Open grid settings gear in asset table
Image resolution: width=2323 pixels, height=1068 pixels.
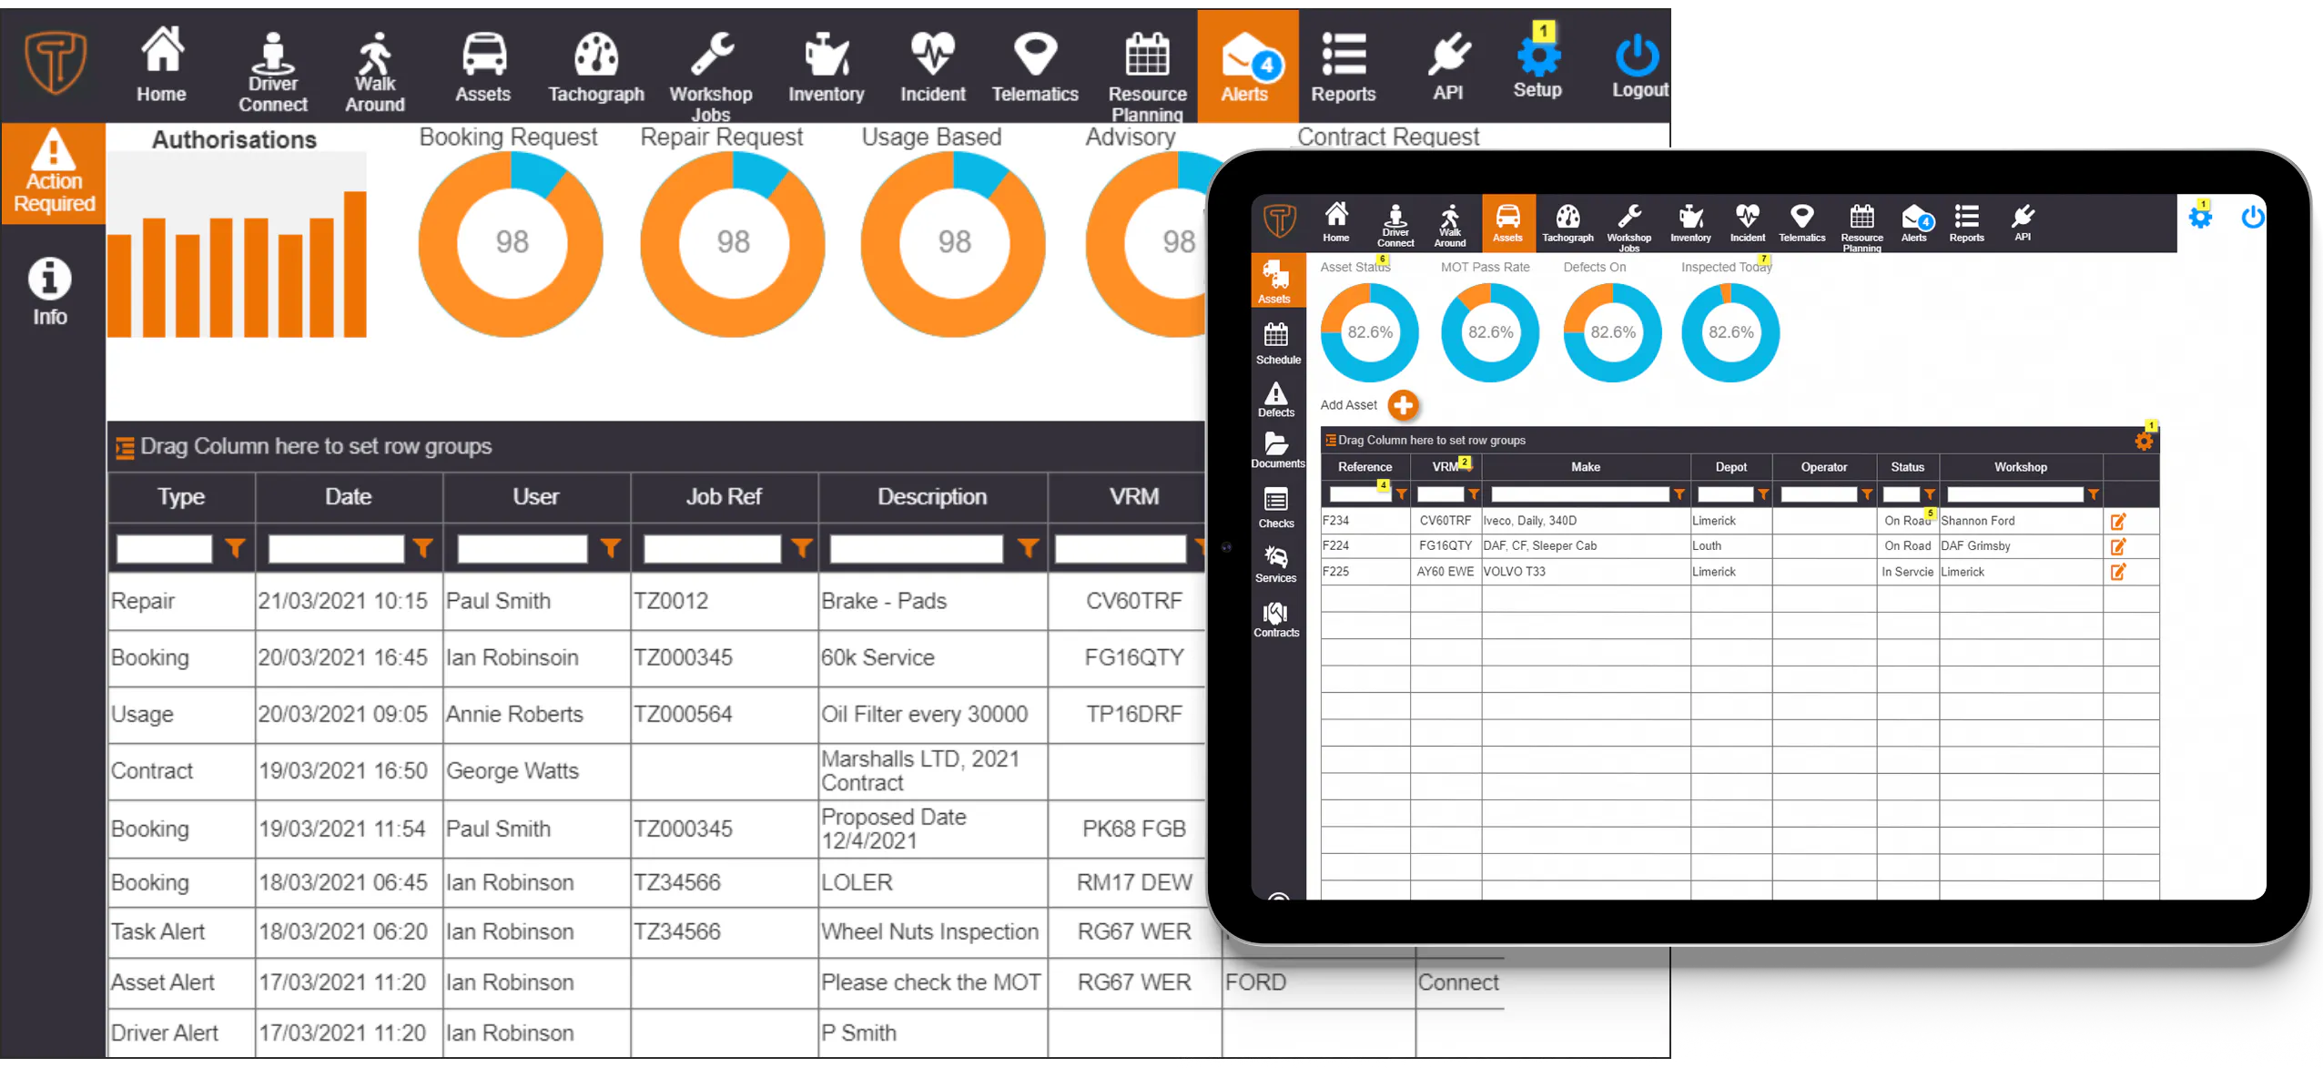coord(2144,441)
